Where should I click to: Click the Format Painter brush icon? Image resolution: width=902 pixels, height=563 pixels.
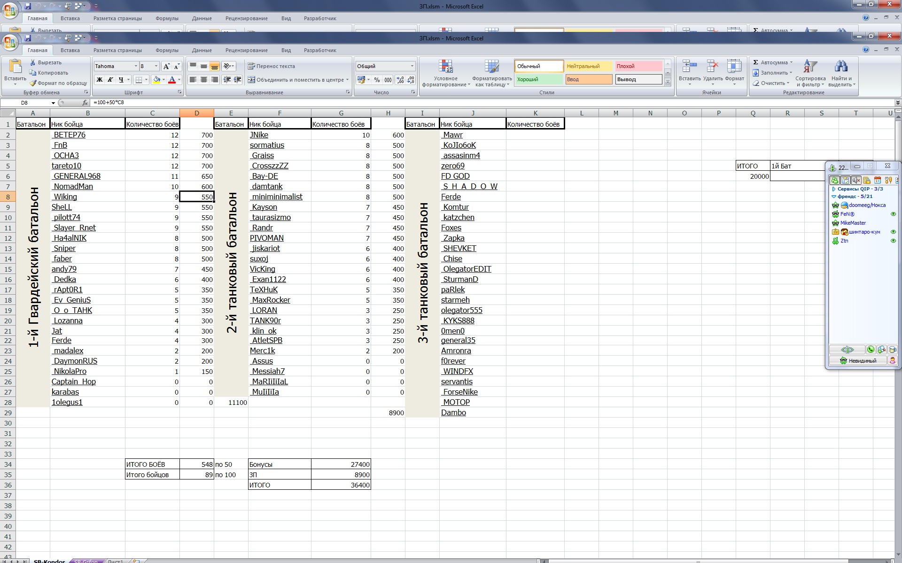[33, 83]
